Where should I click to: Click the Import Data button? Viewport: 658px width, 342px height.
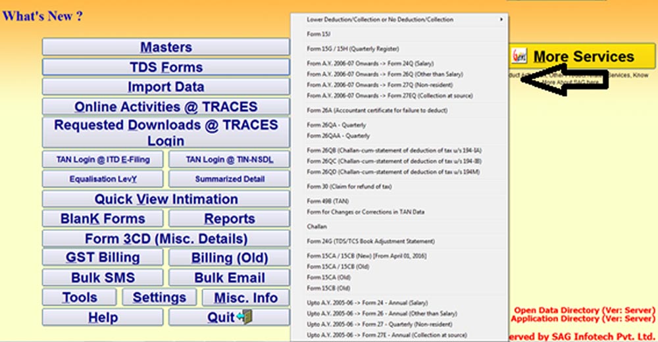tap(166, 87)
